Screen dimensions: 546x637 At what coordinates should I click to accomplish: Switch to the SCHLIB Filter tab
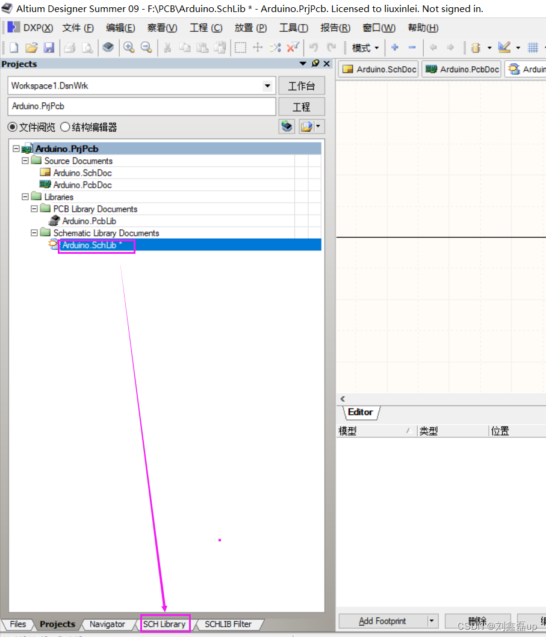228,624
